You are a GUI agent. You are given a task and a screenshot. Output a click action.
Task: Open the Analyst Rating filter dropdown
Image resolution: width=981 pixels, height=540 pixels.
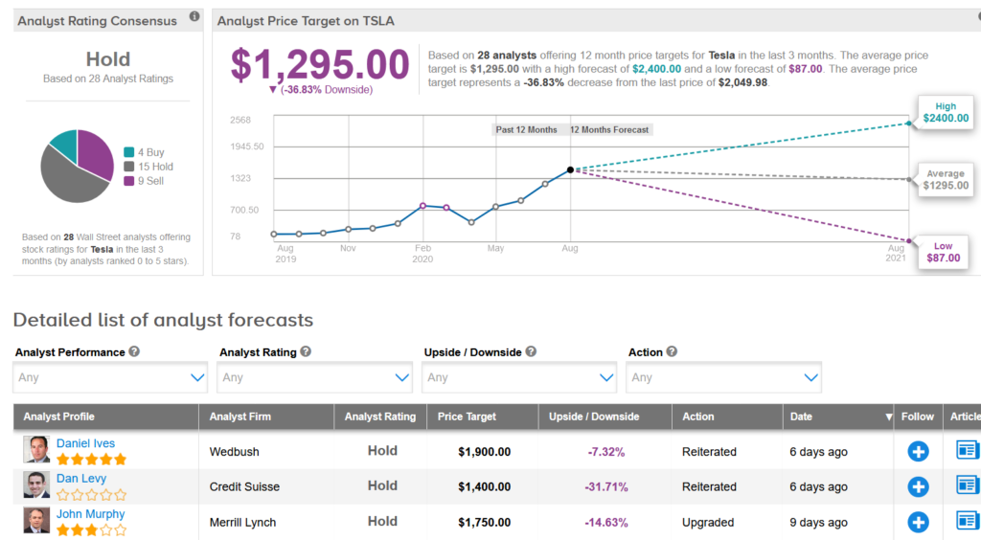[x=314, y=377]
